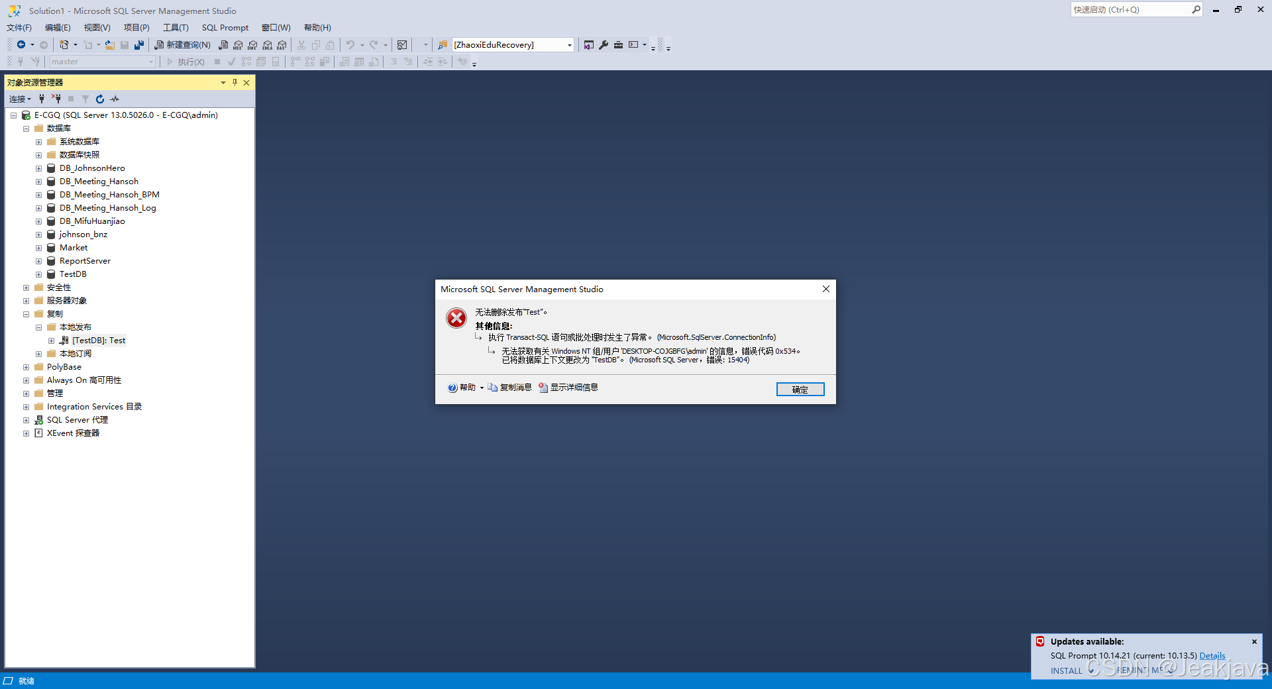1272x689 pixels.
Task: Expand the TestDB database node
Action: pos(39,274)
